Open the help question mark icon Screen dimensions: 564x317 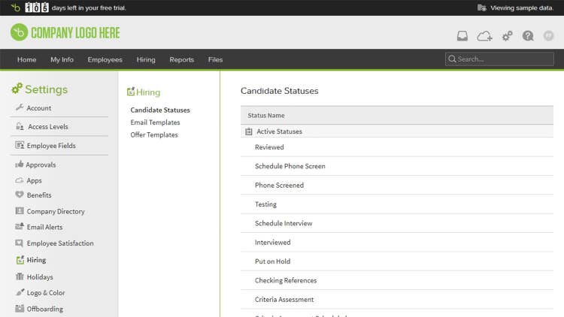528,36
